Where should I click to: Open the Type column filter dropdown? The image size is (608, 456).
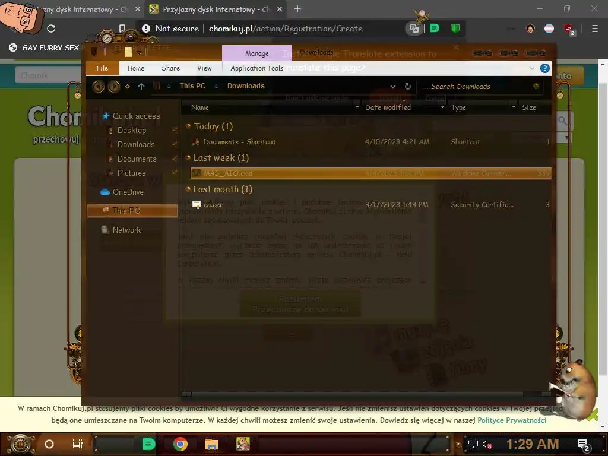tap(514, 107)
